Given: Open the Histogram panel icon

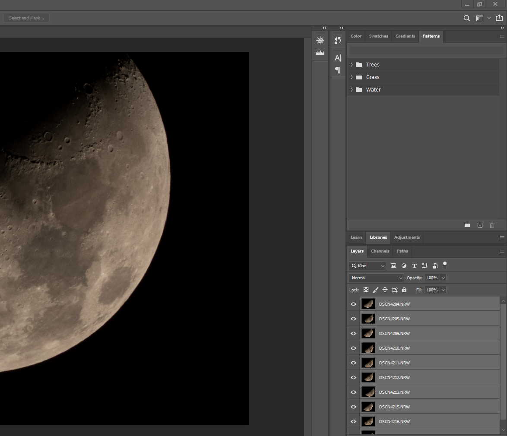Looking at the screenshot, I should (320, 52).
